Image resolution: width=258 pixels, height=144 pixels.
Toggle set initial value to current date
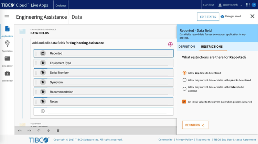point(184,102)
